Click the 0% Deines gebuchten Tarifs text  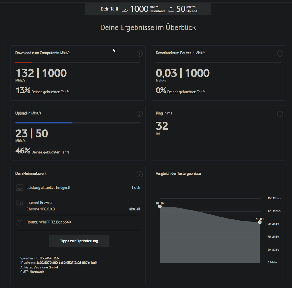click(x=180, y=90)
